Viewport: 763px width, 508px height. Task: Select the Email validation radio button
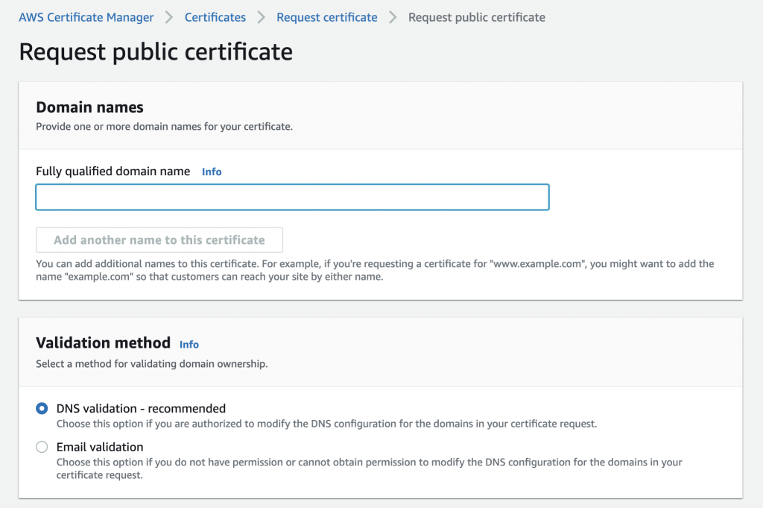[x=42, y=448]
